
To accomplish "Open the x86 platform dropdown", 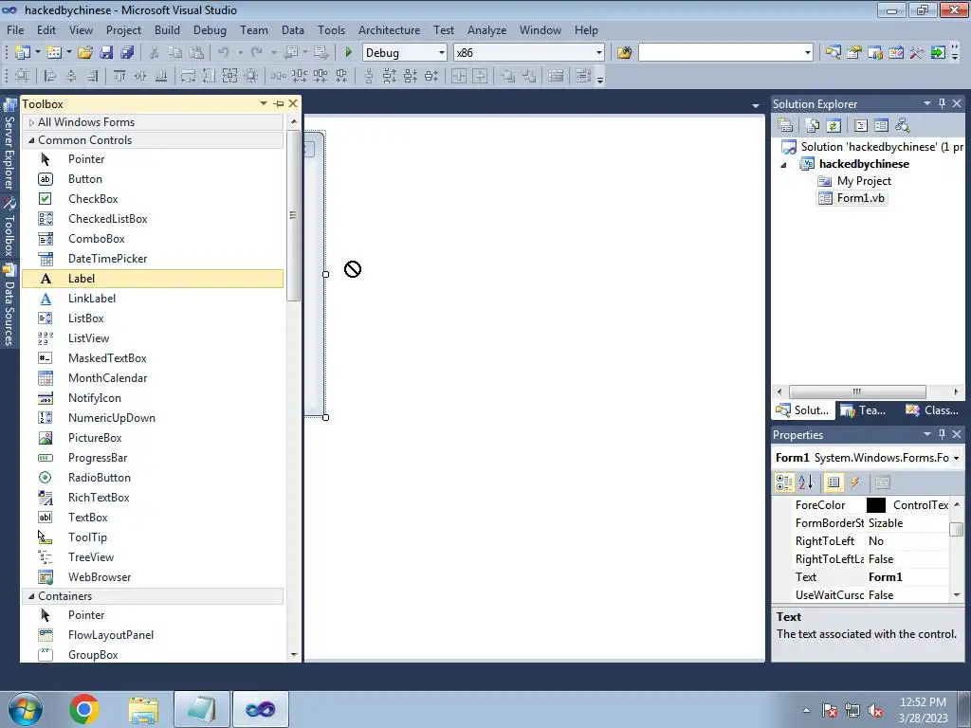I will click(599, 53).
